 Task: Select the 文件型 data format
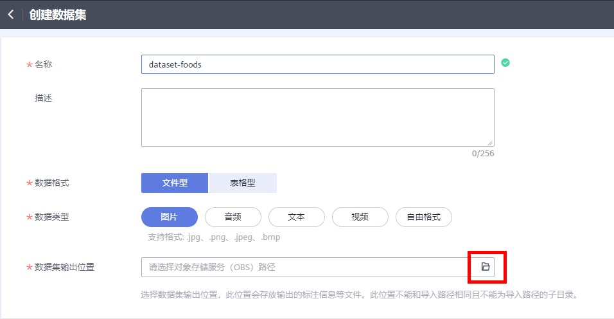tap(175, 183)
